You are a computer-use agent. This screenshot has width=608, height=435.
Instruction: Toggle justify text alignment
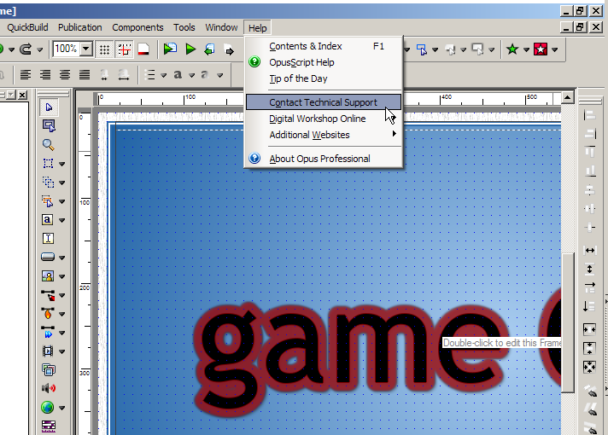tap(85, 74)
